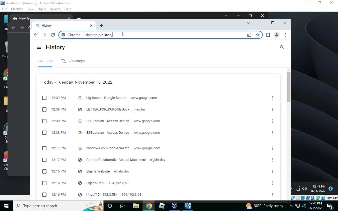The image size is (338, 211).
Task: Select the Elijah's Dedi entry checkbox
Action: tap(44, 183)
